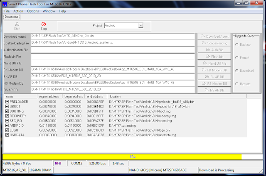Click the 'name' column header

pyautogui.click(x=21, y=96)
